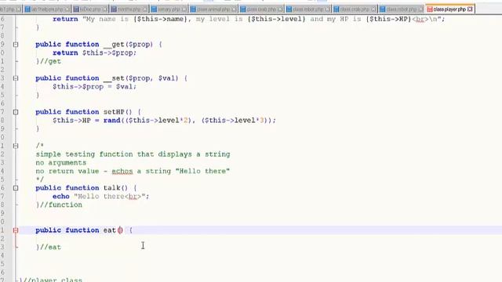Click the class.animal.php tab file icon
This screenshot has height=282, width=502.
(x=193, y=9)
